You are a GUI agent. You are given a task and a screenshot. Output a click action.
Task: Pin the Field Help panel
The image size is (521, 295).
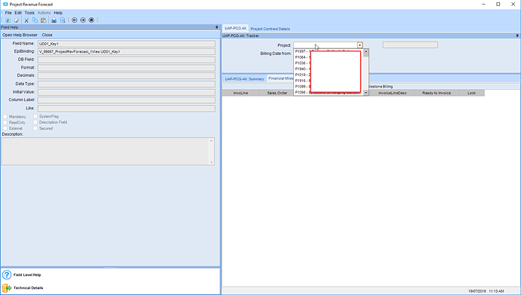coord(217,27)
